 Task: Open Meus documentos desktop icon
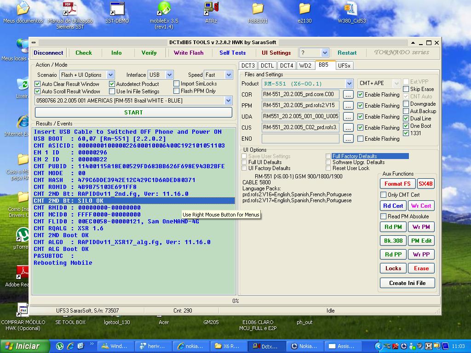(x=23, y=12)
